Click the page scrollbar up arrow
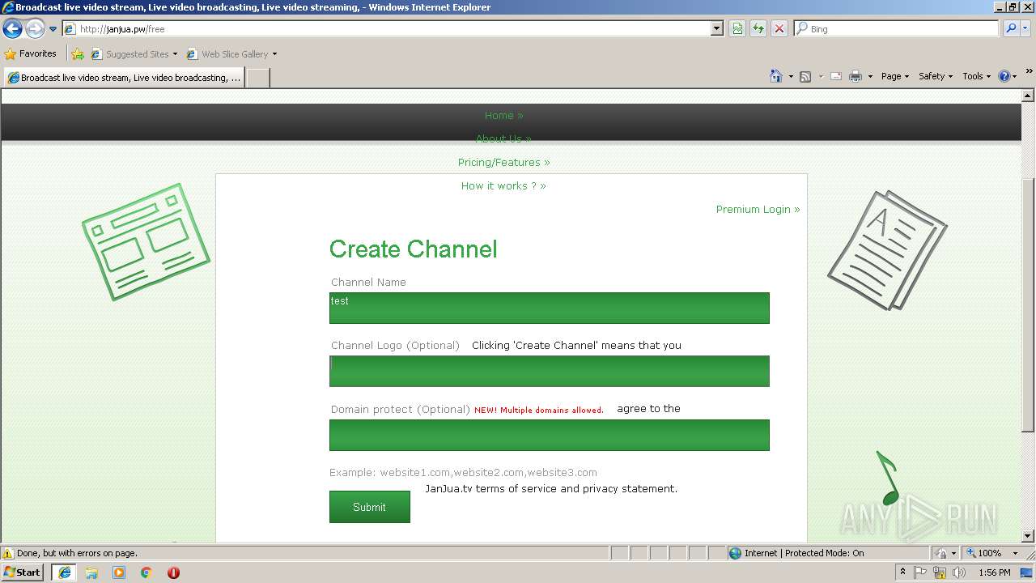This screenshot has width=1036, height=583. (x=1029, y=96)
